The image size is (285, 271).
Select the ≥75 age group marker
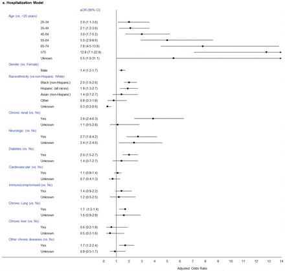(266, 52)
